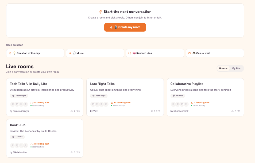The image size is (255, 163).
Task: Click Review: The Alchemist by Paulo Coelho text
Action: (33, 131)
